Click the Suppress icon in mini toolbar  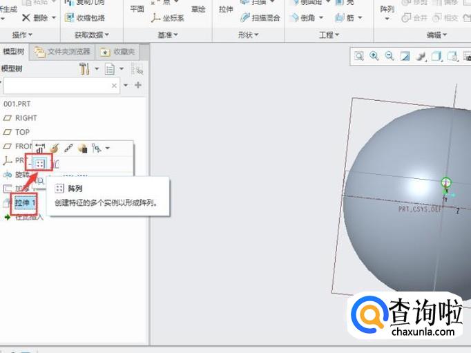pyautogui.click(x=83, y=148)
